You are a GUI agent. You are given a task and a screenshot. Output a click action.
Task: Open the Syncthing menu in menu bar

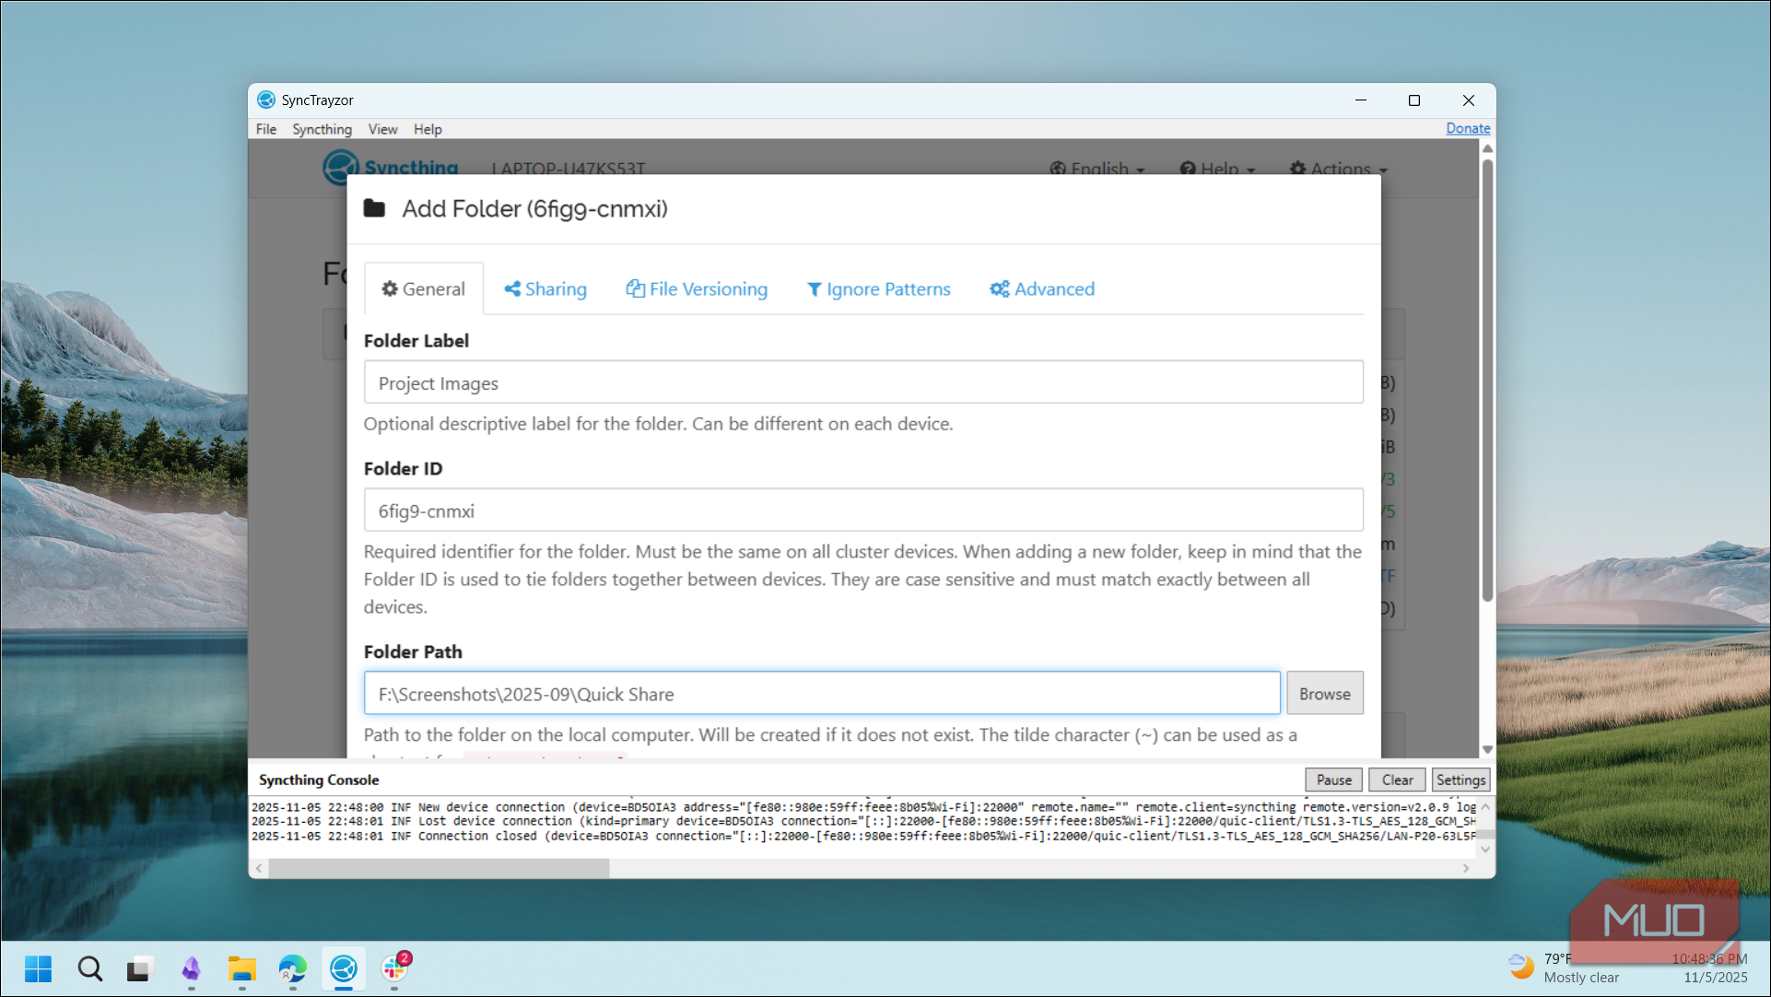pyautogui.click(x=322, y=129)
